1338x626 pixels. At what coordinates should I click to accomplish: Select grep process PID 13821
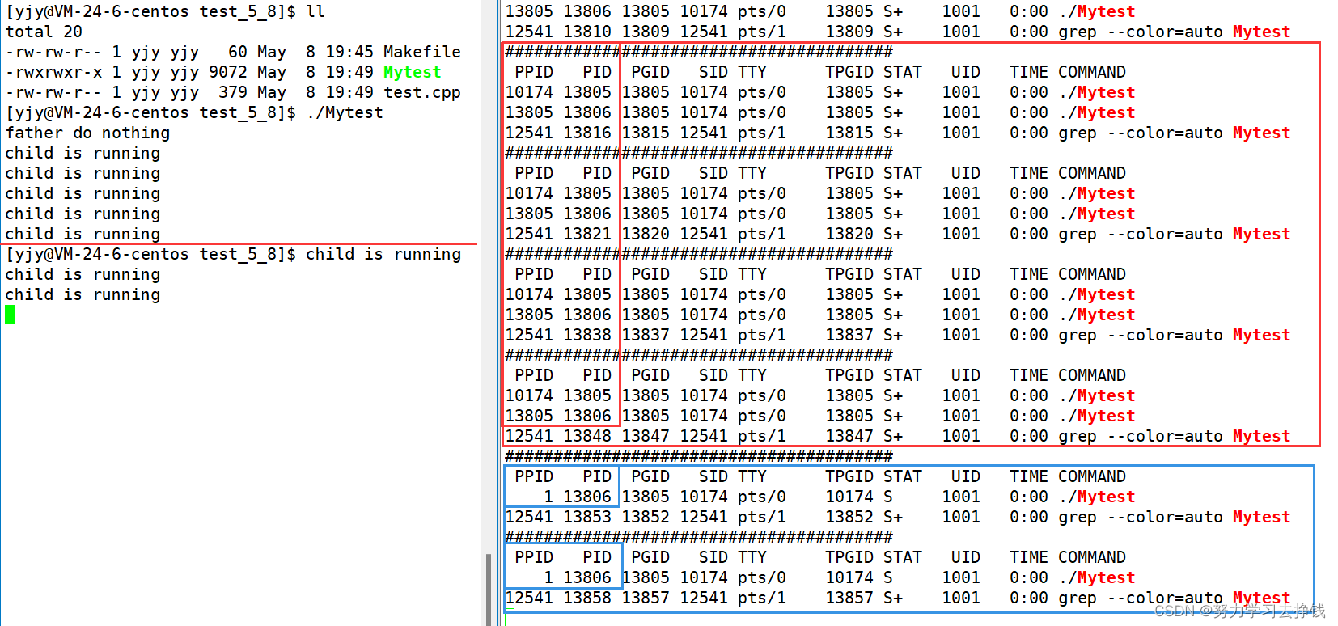click(x=587, y=234)
